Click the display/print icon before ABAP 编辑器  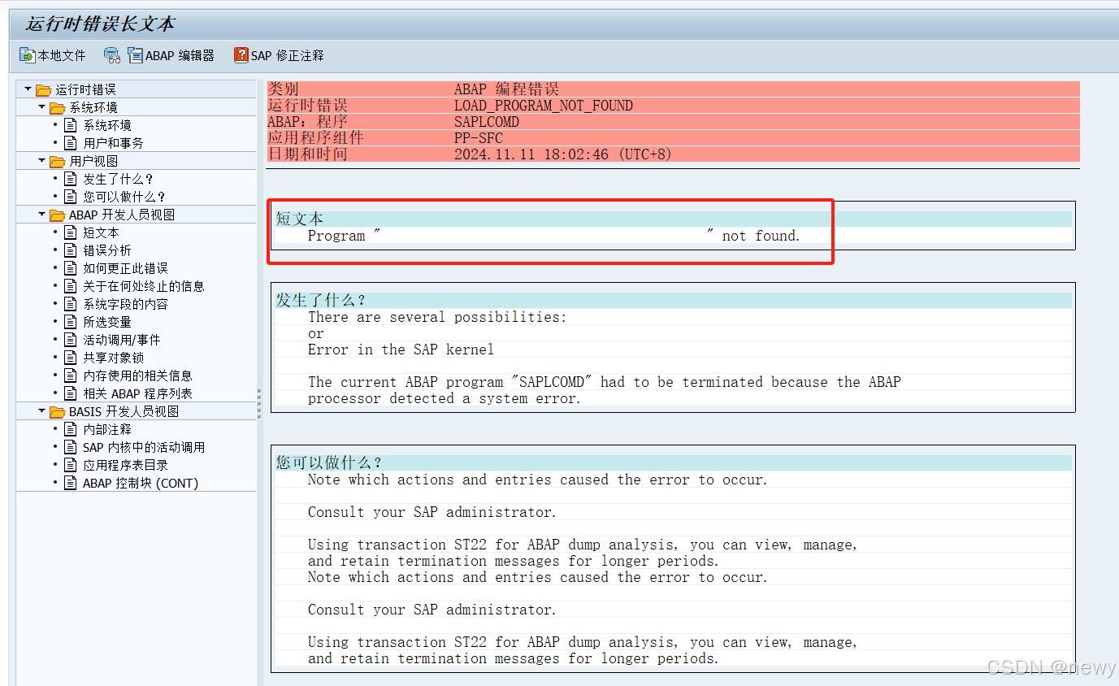(112, 55)
